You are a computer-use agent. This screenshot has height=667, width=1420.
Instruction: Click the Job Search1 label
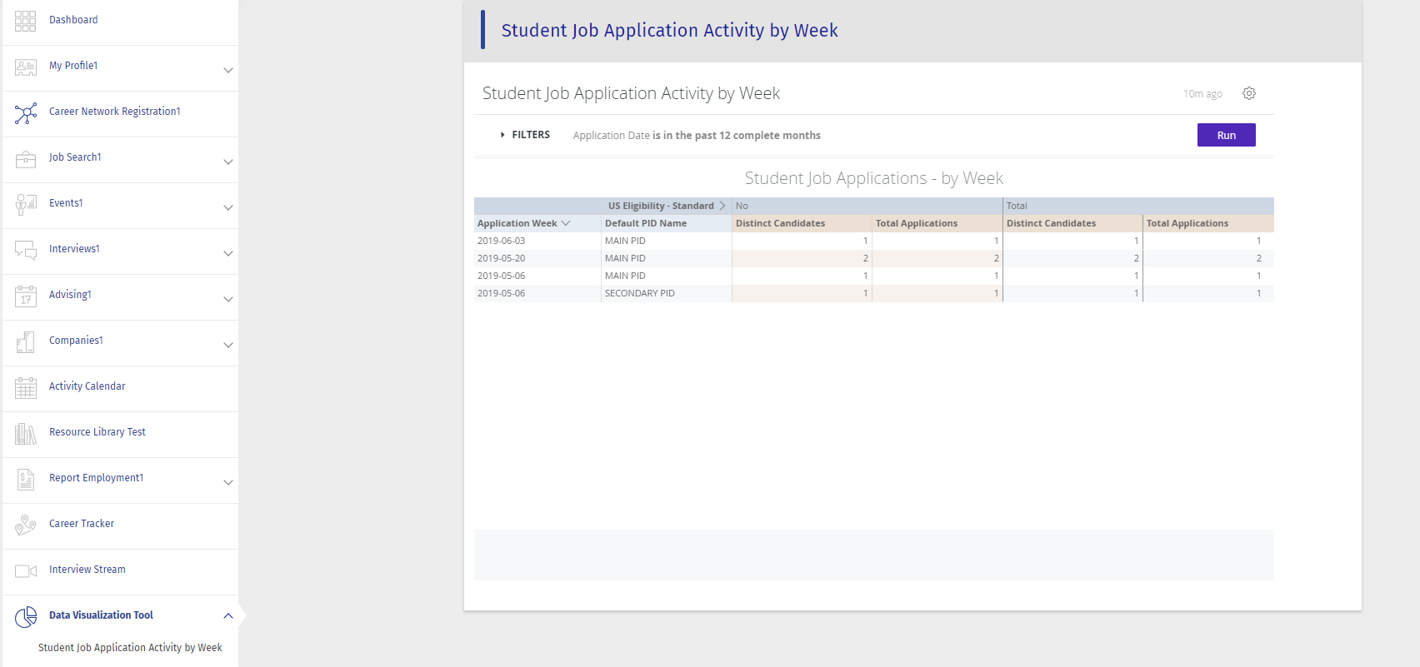click(x=75, y=157)
